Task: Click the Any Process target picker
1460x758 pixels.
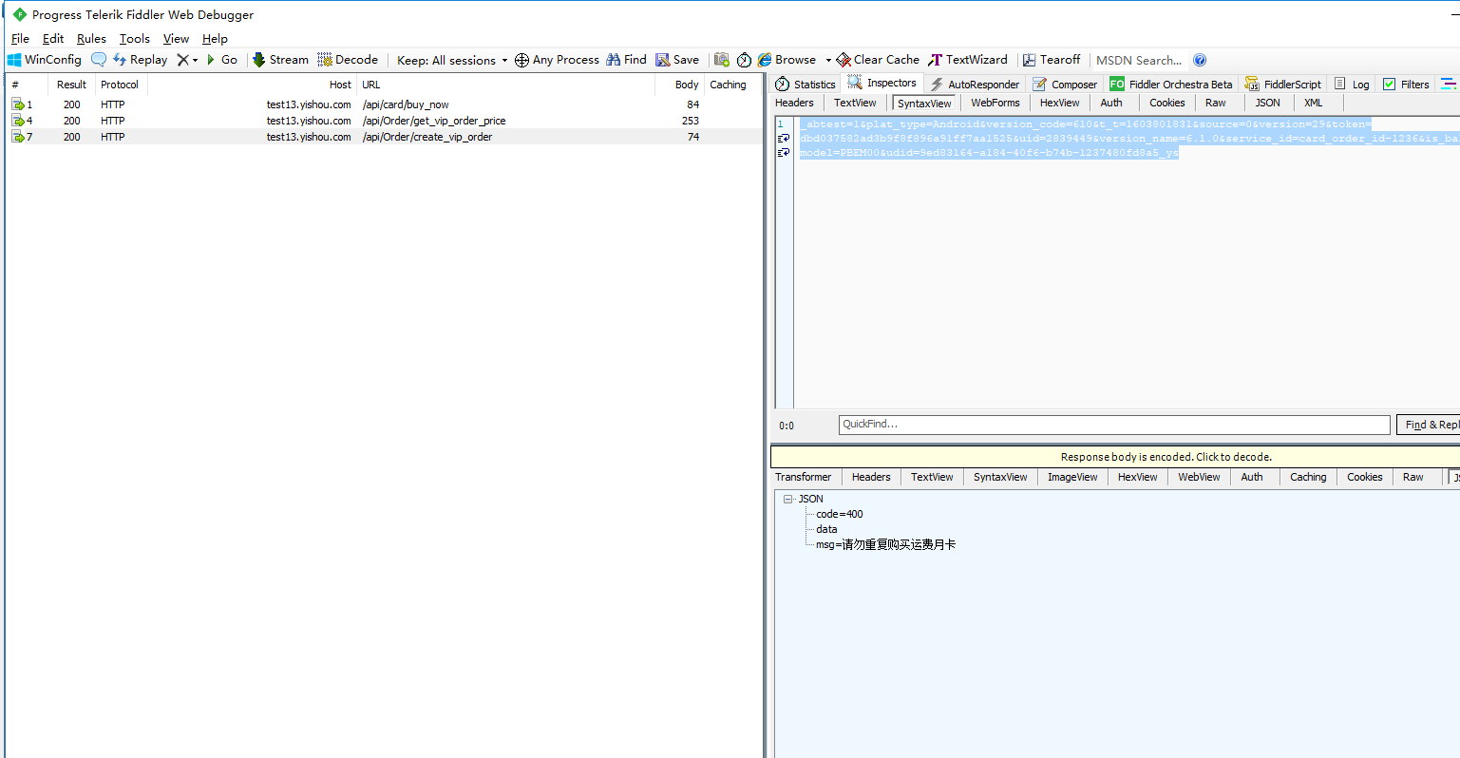Action: (x=557, y=60)
